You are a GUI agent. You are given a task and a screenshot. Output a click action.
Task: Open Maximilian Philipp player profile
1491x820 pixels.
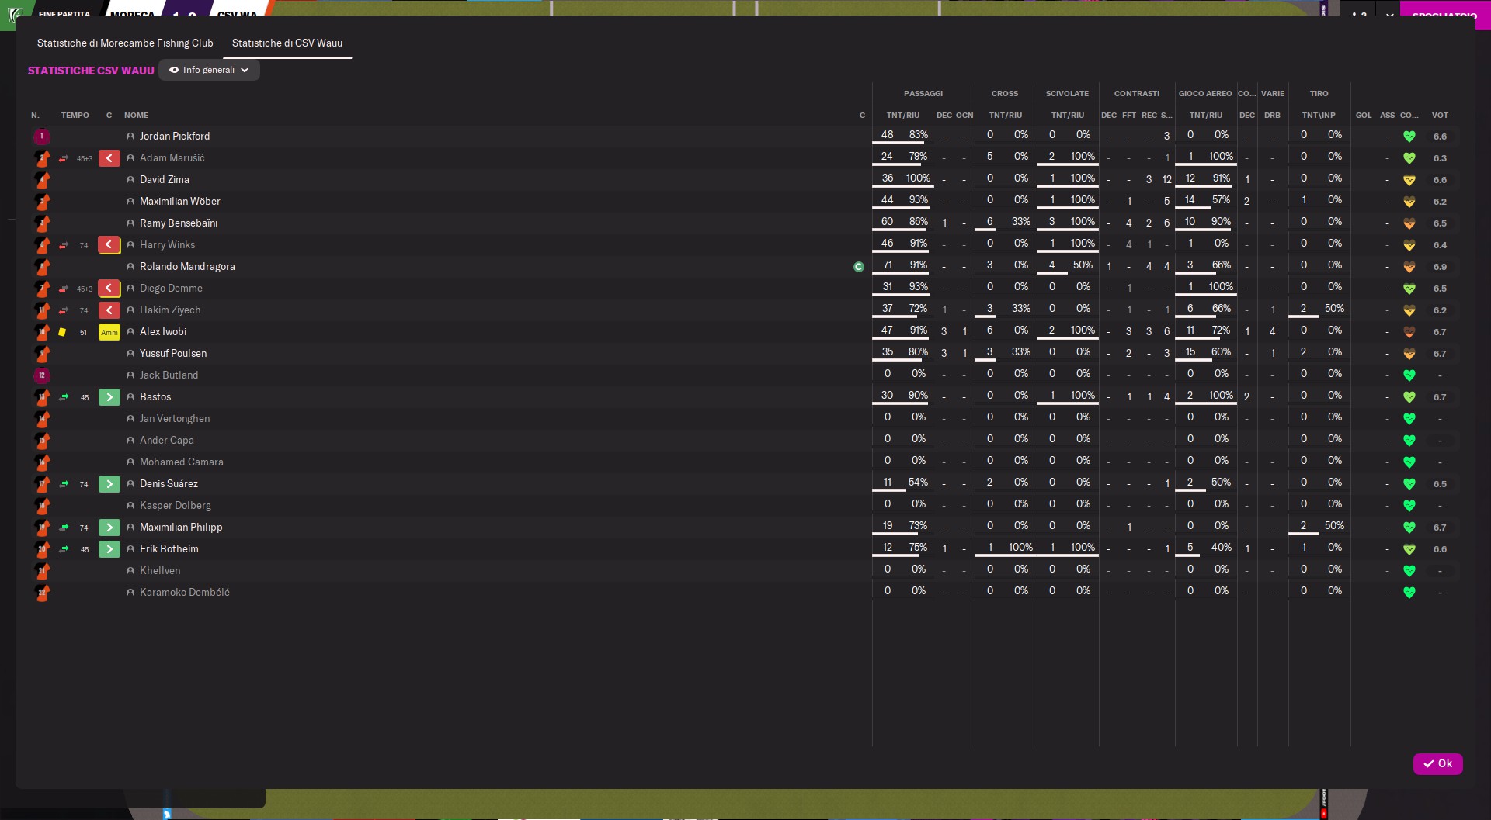coord(181,527)
